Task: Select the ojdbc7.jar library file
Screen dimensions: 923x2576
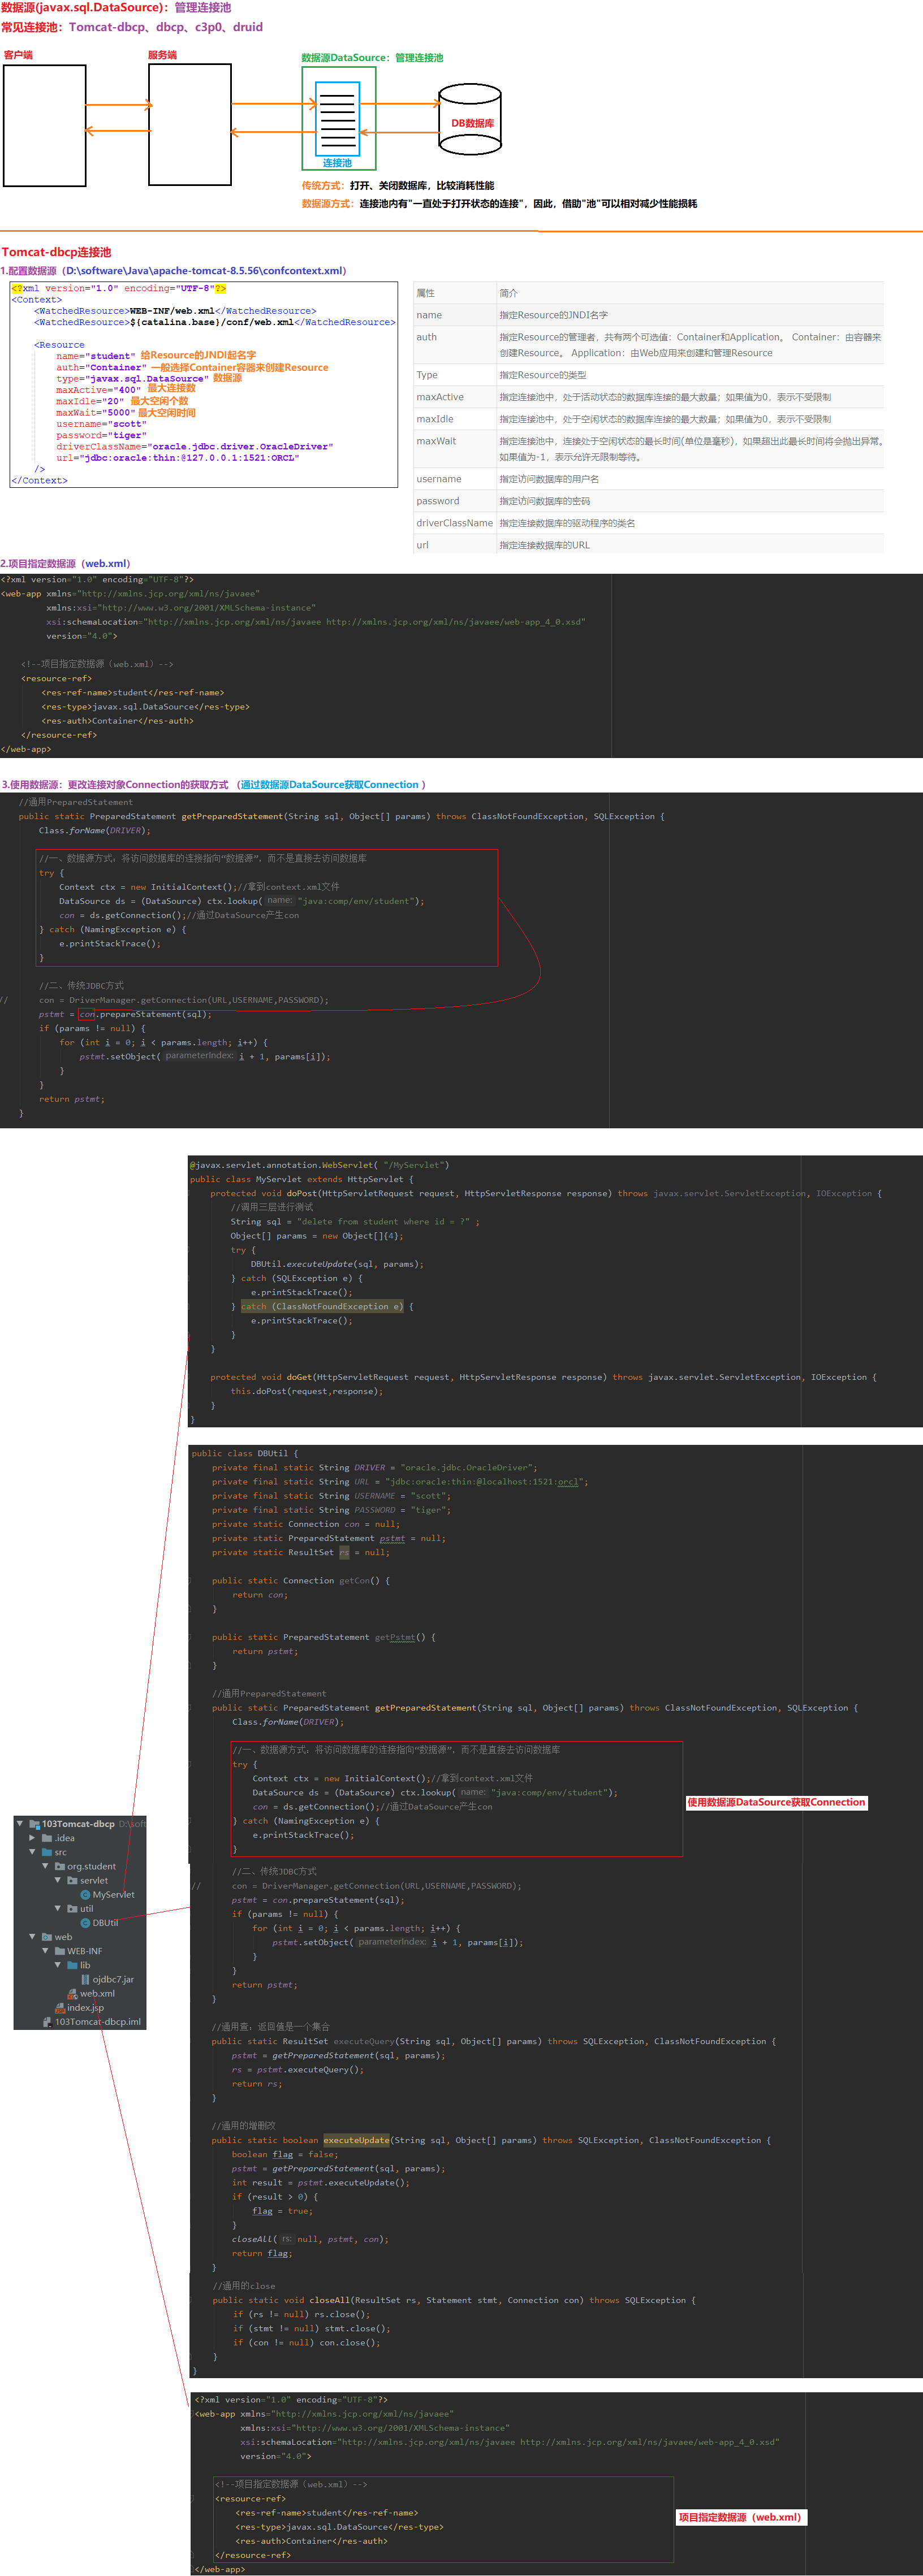Action: 112,1979
